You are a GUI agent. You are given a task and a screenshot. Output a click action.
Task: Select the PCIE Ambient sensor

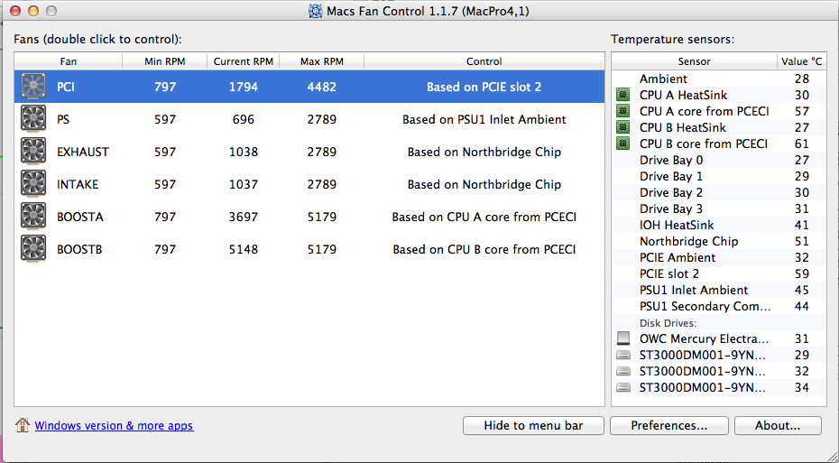pyautogui.click(x=719, y=257)
